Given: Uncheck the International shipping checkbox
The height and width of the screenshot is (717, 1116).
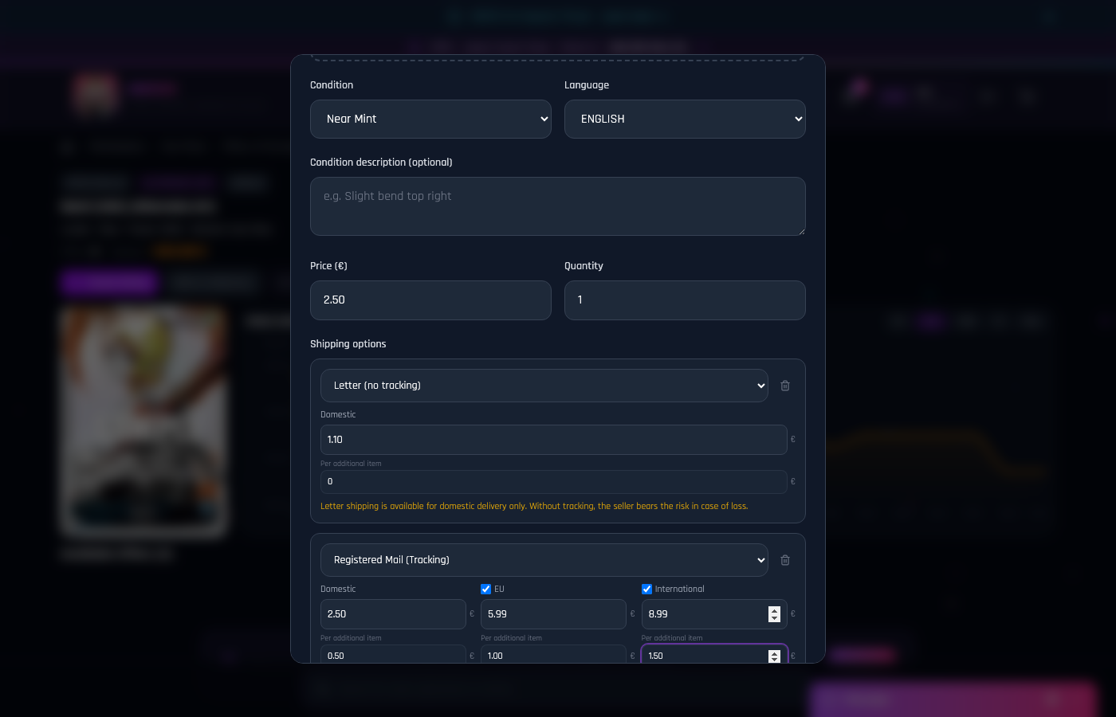Looking at the screenshot, I should [646, 590].
